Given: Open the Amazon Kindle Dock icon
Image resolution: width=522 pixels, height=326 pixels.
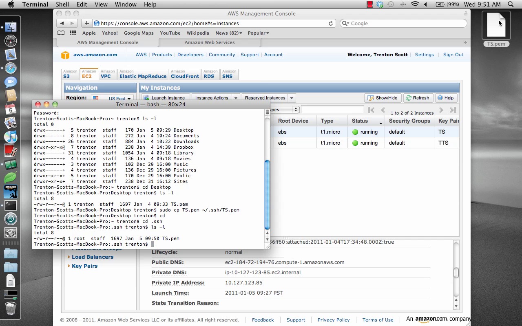Looking at the screenshot, I should point(11,192).
